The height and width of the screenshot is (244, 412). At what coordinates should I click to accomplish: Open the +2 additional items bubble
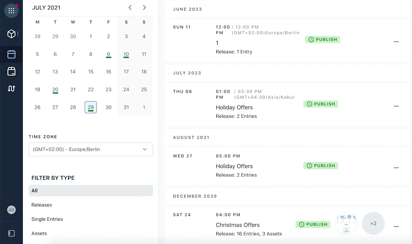pyautogui.click(x=373, y=223)
